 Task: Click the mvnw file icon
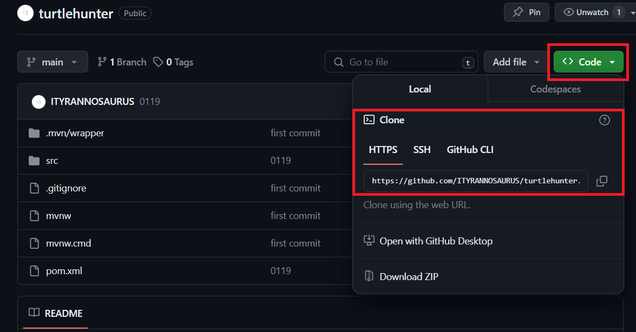(35, 216)
